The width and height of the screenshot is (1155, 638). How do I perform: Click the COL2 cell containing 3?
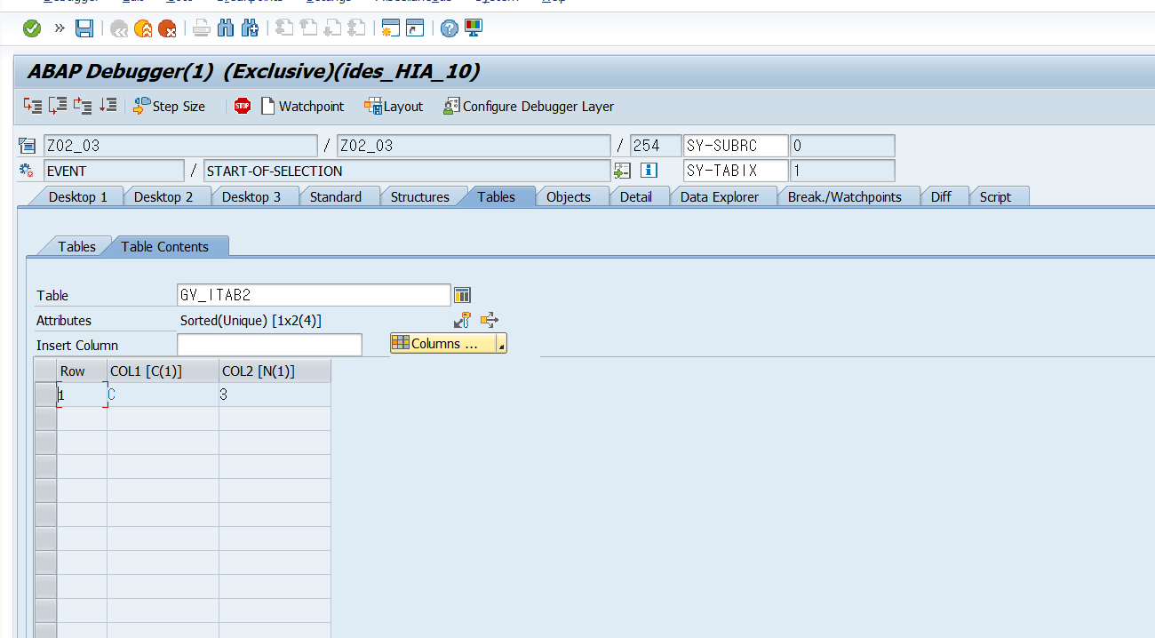[x=275, y=395]
